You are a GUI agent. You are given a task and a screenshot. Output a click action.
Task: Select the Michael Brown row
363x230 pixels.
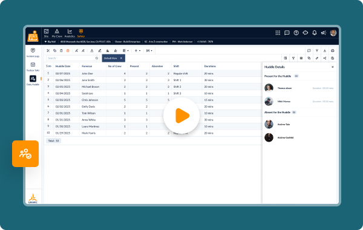tap(153, 87)
